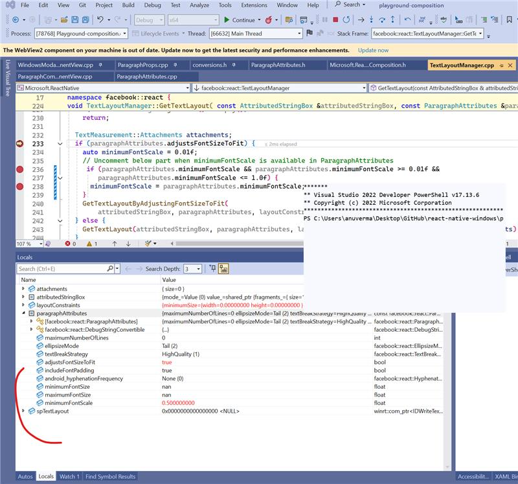The height and width of the screenshot is (484, 518).
Task: Open the Find Symbol Results tab
Action: [x=110, y=476]
